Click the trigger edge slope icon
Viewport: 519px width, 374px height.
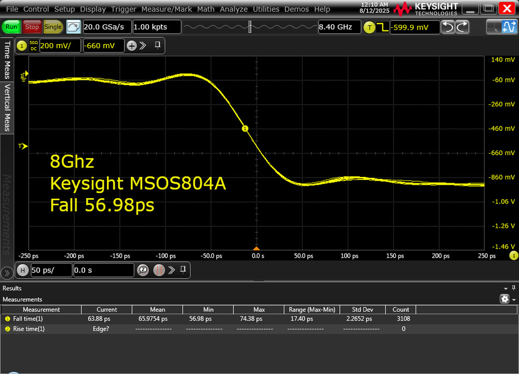click(x=382, y=26)
